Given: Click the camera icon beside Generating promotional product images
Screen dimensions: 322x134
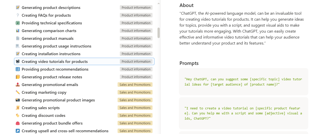Looking at the screenshot, I should click(x=17, y=100).
